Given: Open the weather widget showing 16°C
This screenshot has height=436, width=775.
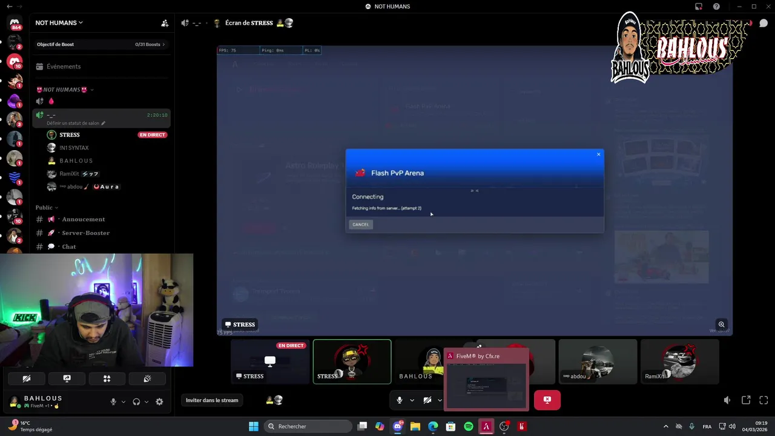Looking at the screenshot, I should [30, 426].
